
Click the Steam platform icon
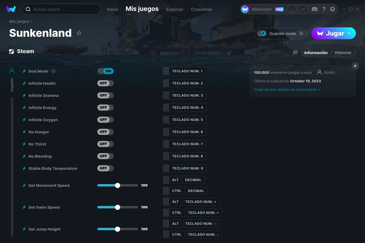coord(12,51)
